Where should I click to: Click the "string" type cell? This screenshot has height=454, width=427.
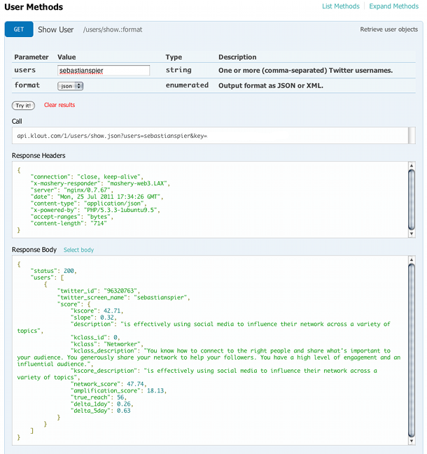(x=178, y=70)
